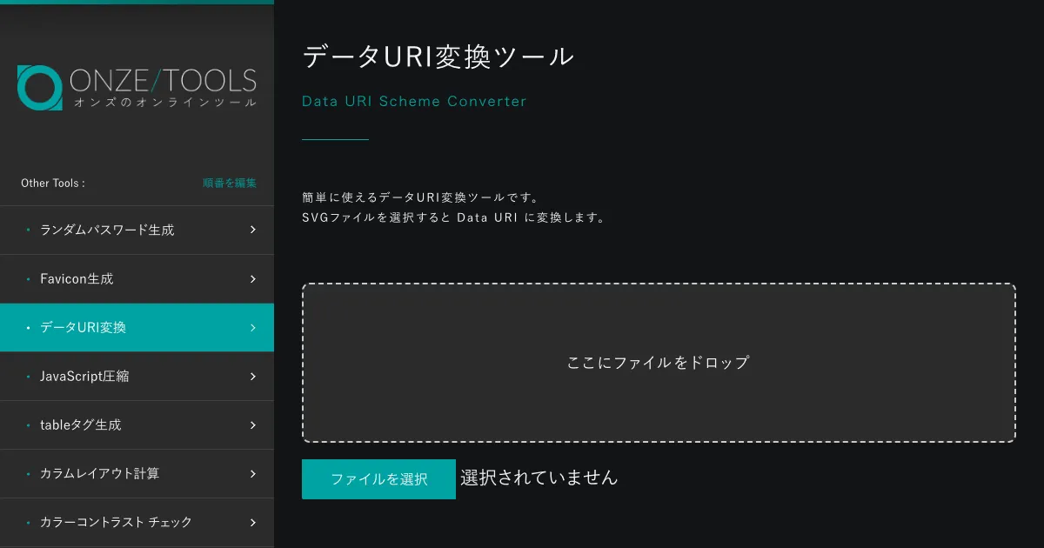This screenshot has height=548, width=1044.
Task: Click the chevron beside Favicon生成
Action: [x=252, y=279]
